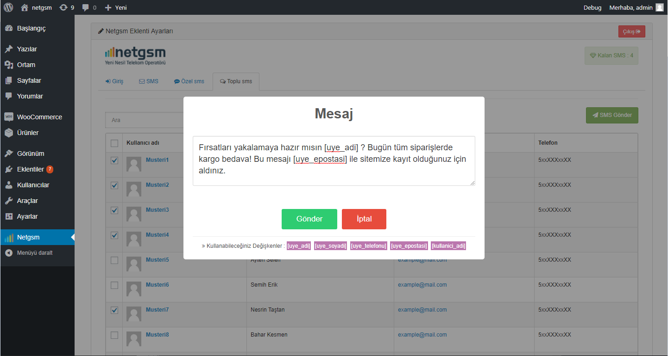Click the Musteri7 email example@mail.com
The height and width of the screenshot is (356, 668).
(422, 310)
